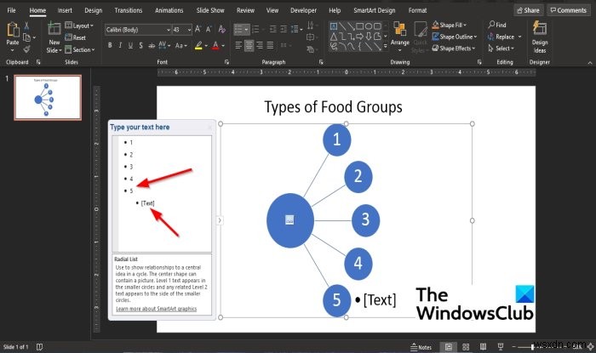This screenshot has height=353, width=596.
Task: Toggle Text Shadow formatting
Action: 140,46
